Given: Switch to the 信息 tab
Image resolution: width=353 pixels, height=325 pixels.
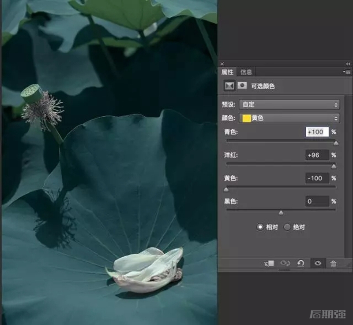Looking at the screenshot, I should (246, 72).
